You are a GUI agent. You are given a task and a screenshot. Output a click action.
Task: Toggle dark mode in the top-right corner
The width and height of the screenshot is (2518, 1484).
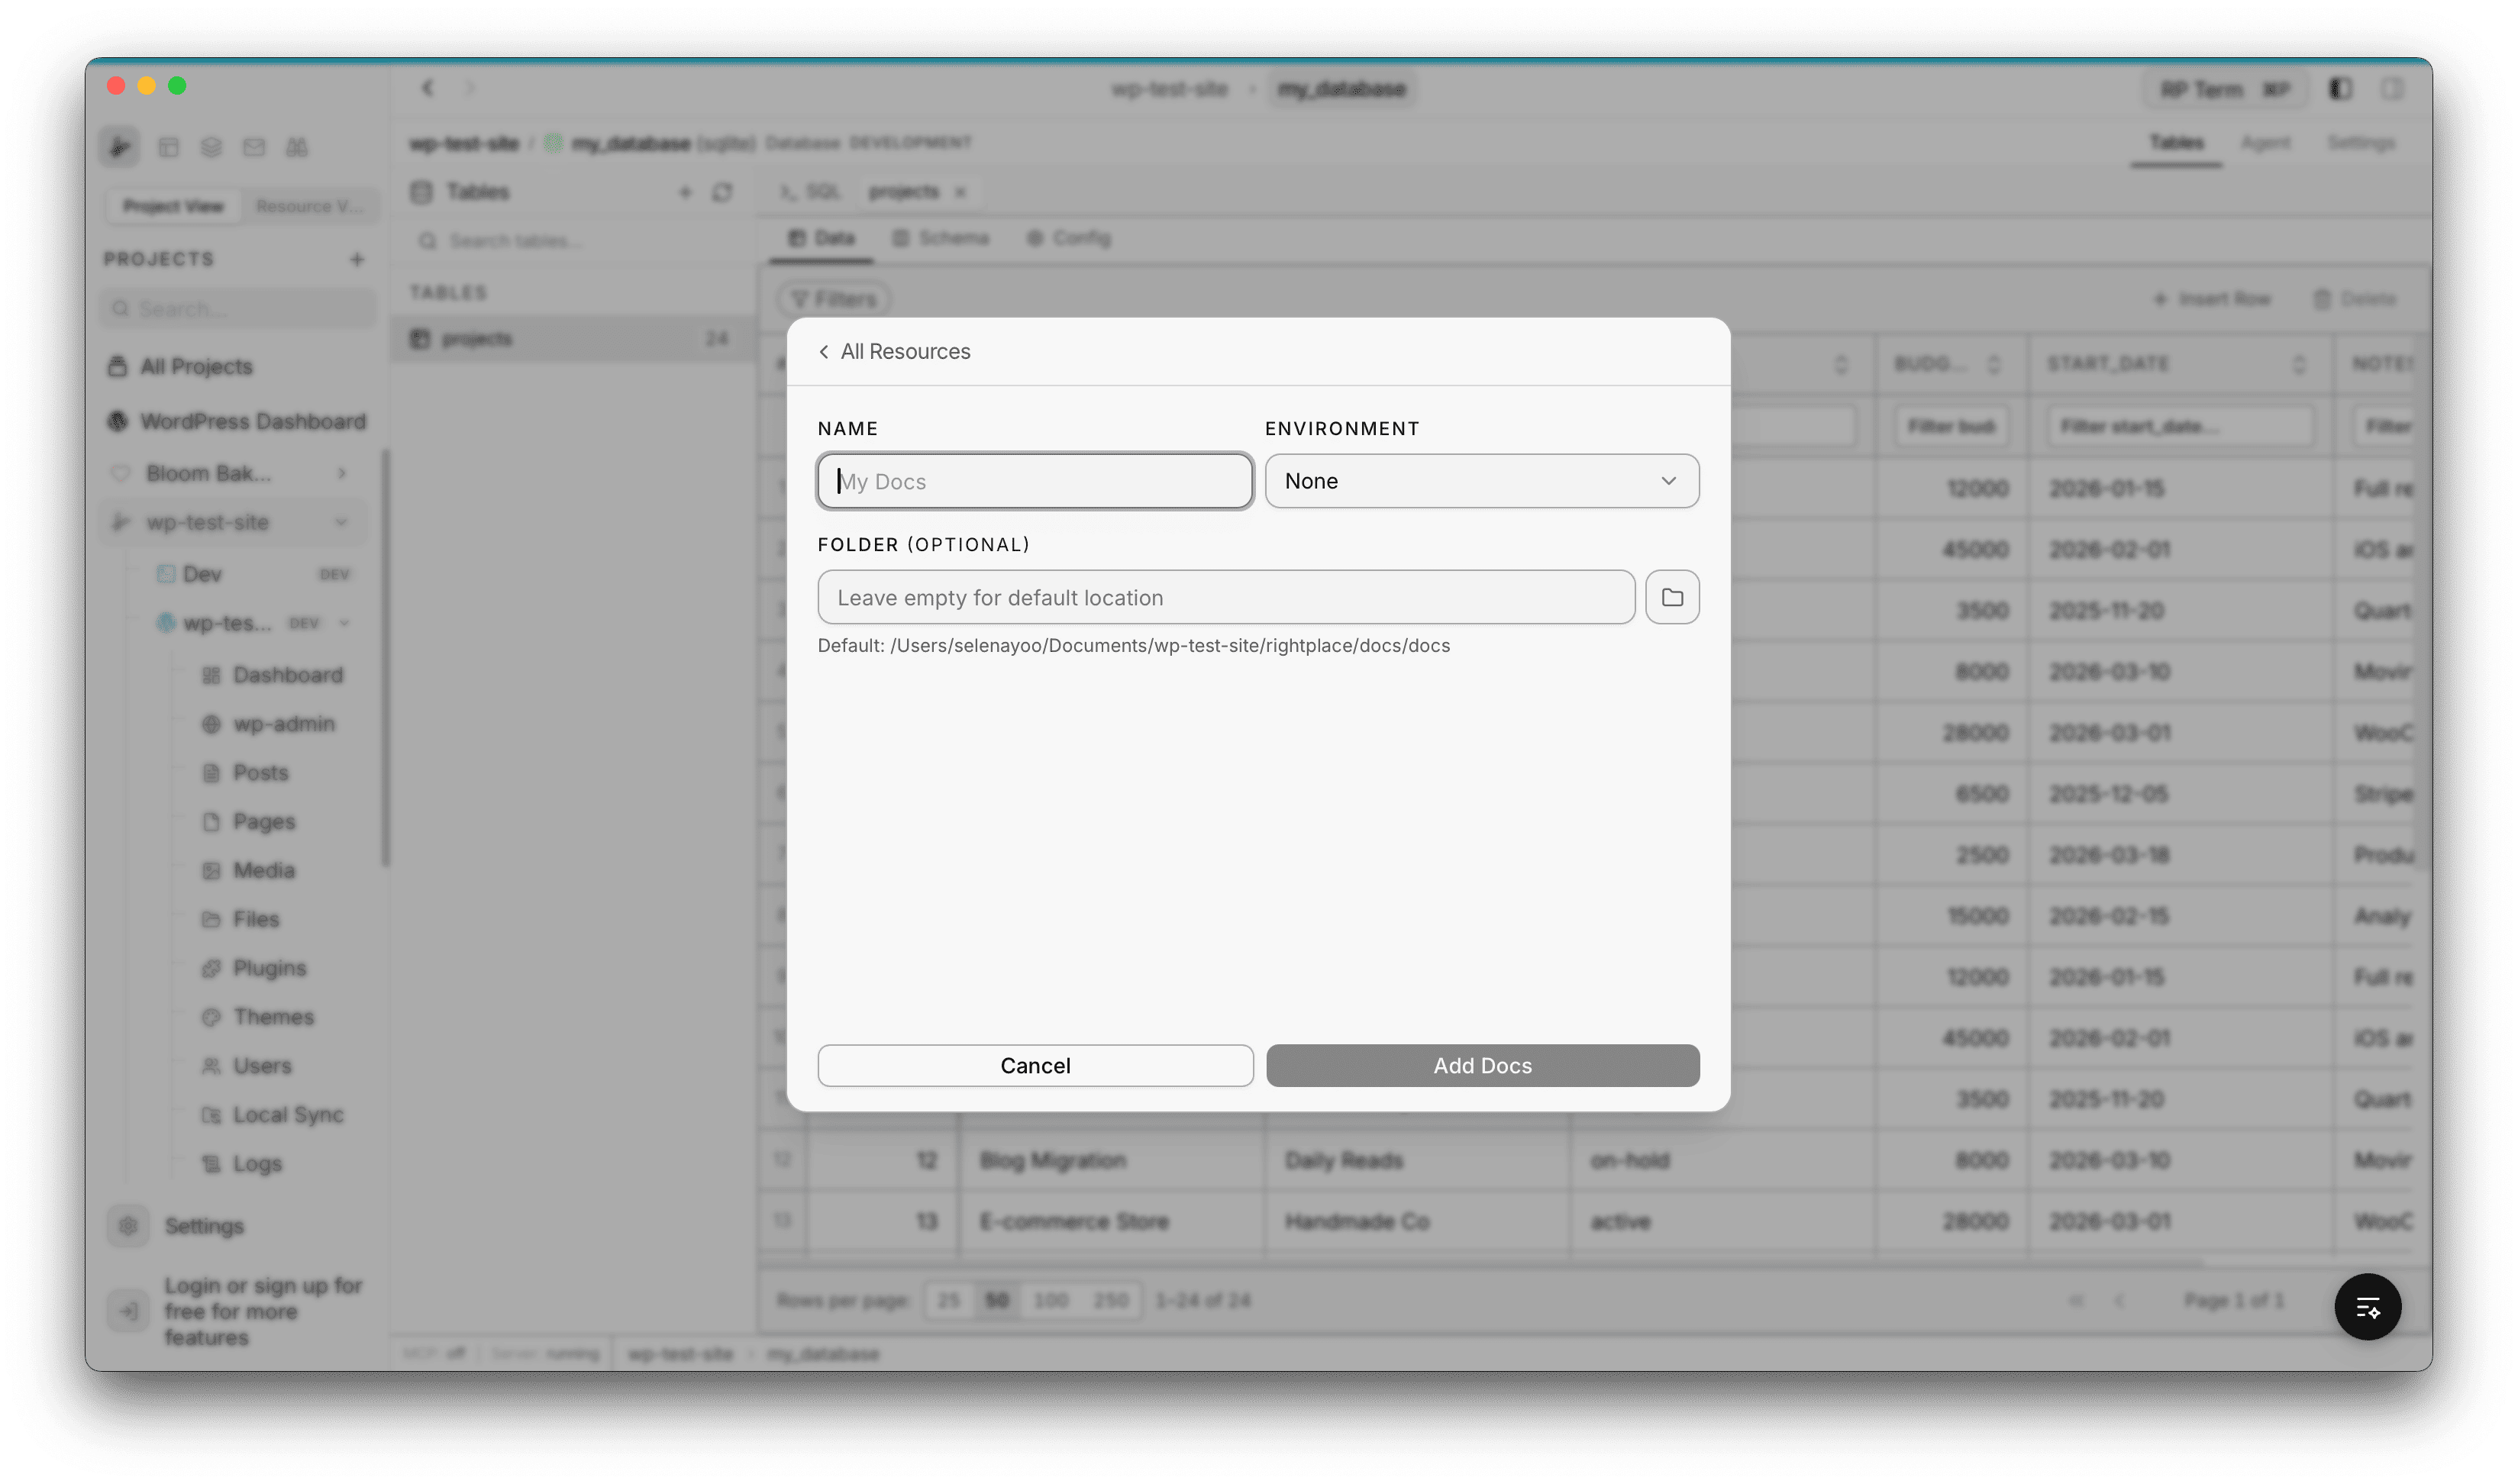(2339, 88)
